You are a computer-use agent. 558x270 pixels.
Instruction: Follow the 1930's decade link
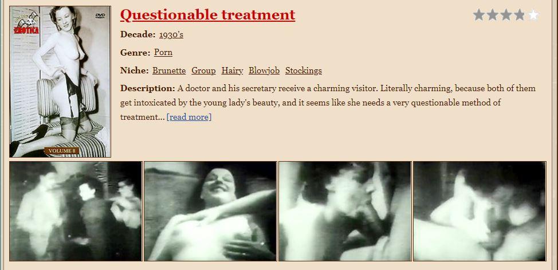point(171,34)
